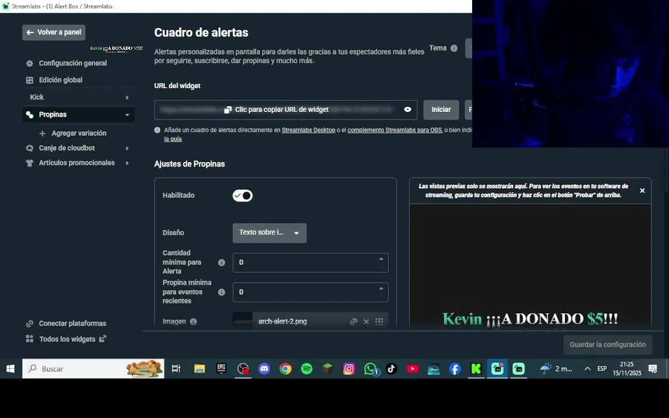Screen dimensions: 669x418
Task: Focus the Cantidad mínima para Alerta field
Action: [311, 263]
